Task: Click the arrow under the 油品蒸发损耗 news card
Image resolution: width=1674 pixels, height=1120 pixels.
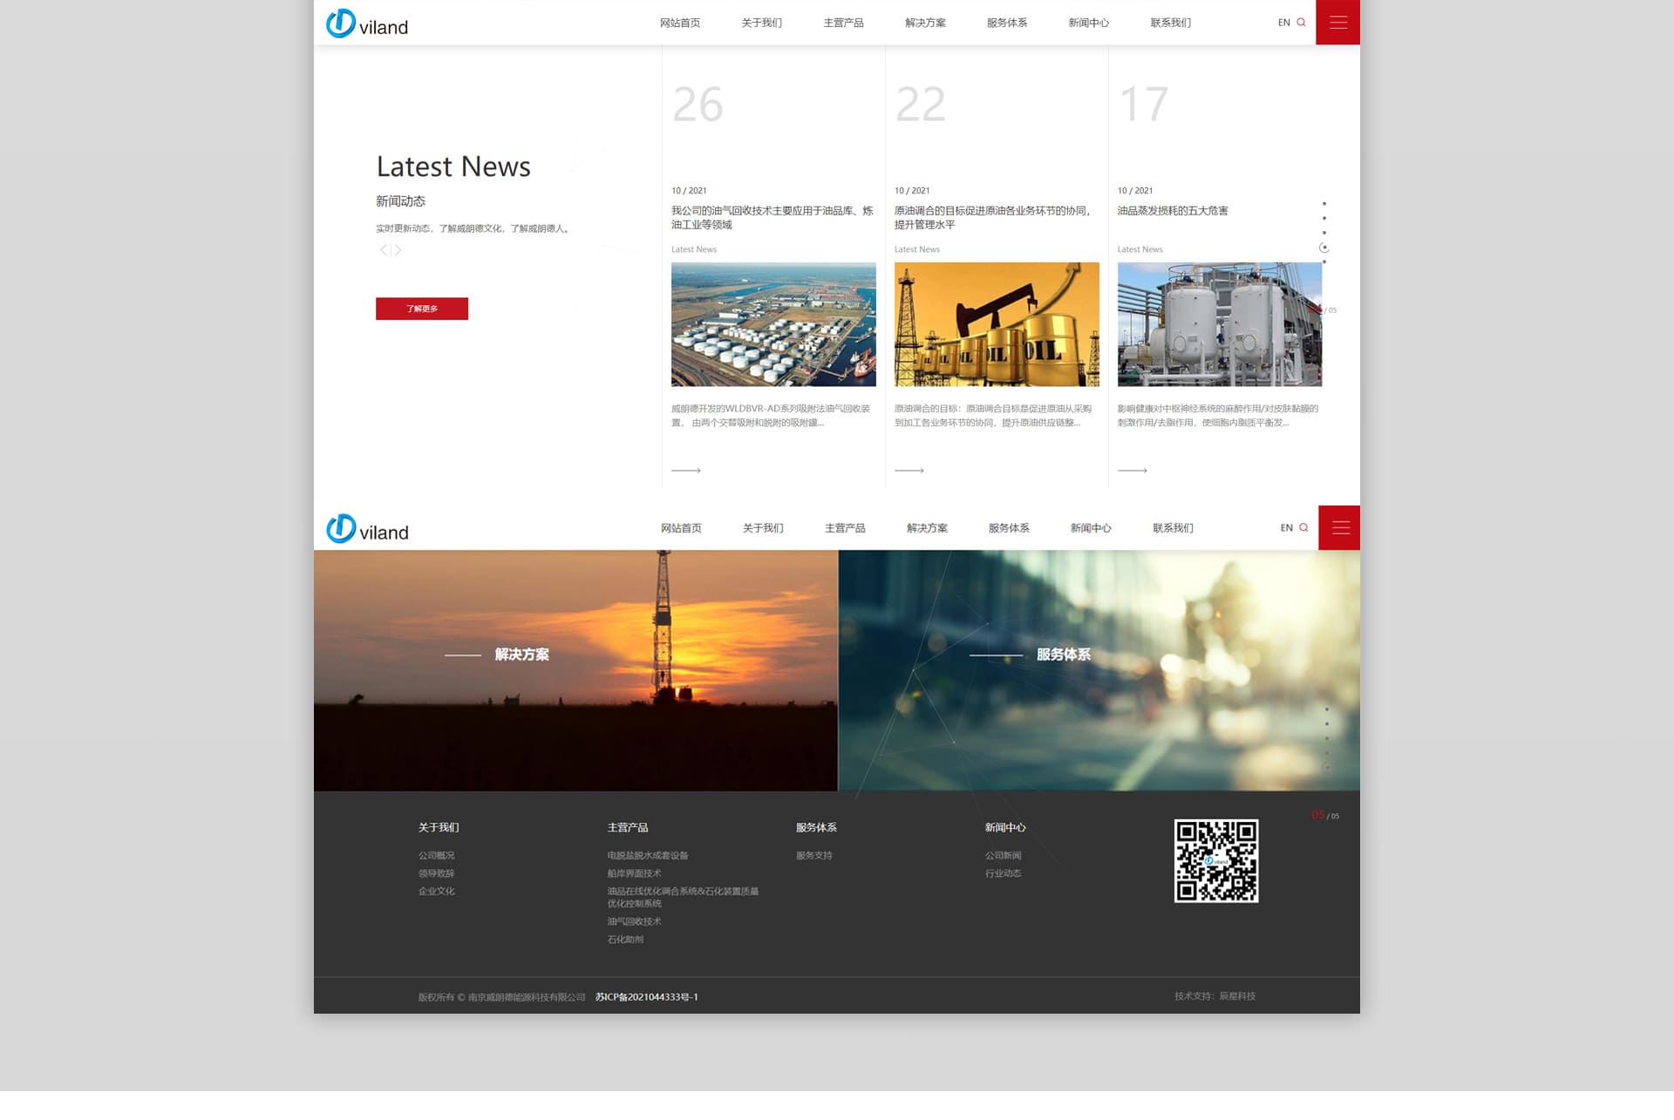Action: pyautogui.click(x=1133, y=471)
